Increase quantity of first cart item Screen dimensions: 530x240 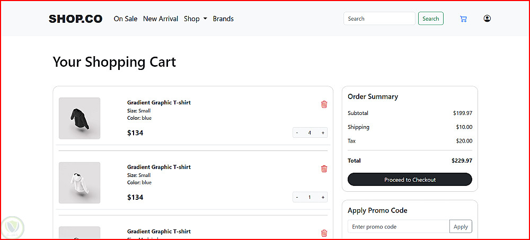[x=323, y=133]
